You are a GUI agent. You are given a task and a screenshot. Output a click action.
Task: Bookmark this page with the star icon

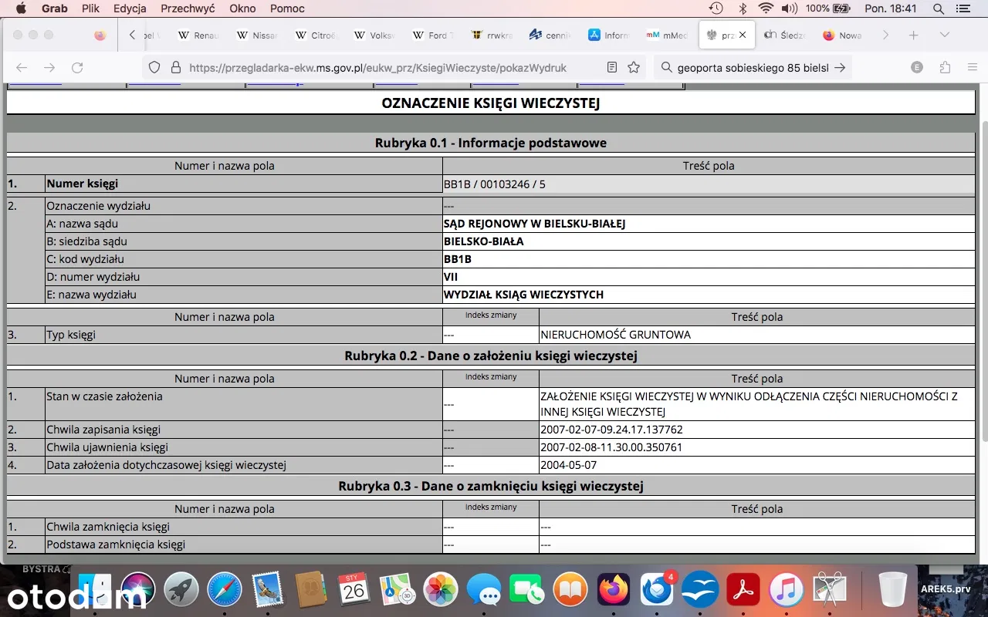pos(634,68)
